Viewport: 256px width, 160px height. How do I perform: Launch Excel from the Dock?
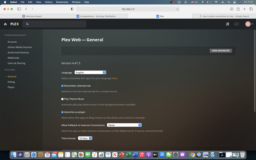click(128, 155)
